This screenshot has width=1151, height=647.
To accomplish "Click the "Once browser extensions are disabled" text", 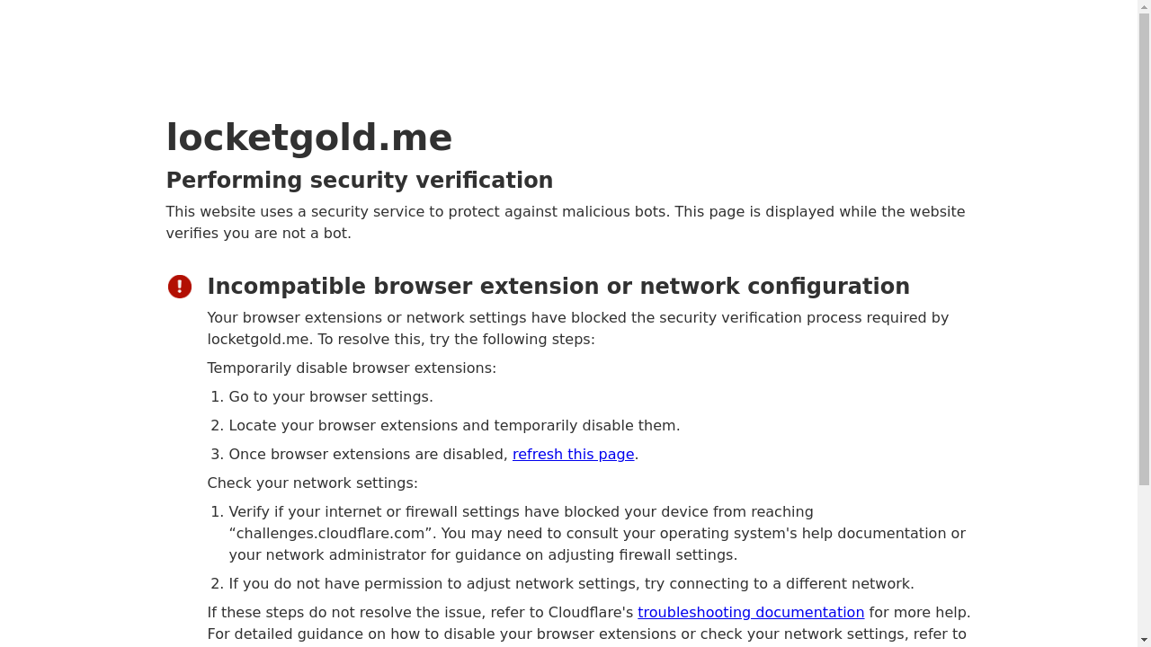I will (x=369, y=455).
